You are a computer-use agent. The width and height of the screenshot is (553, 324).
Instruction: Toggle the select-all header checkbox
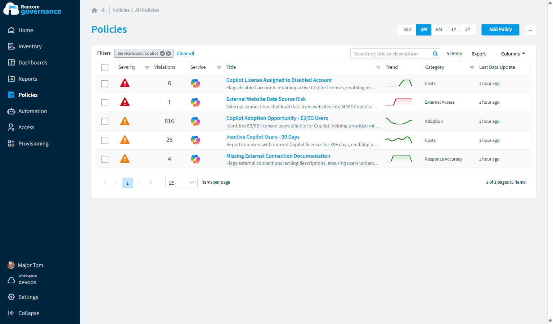click(x=105, y=68)
